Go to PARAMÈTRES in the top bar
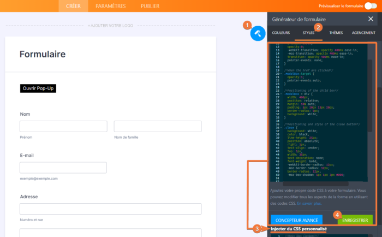Image resolution: width=382 pixels, height=237 pixels. pyautogui.click(x=110, y=6)
